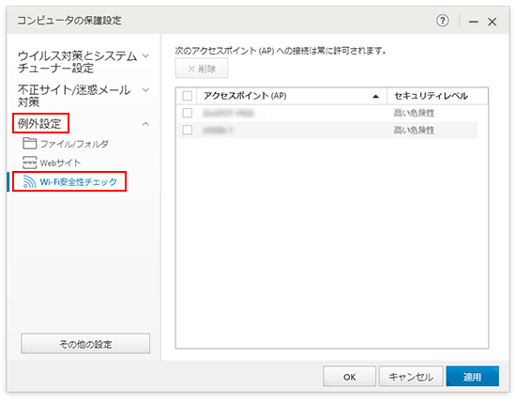
Task: Click the 削除 delete button
Action: pyautogui.click(x=202, y=69)
